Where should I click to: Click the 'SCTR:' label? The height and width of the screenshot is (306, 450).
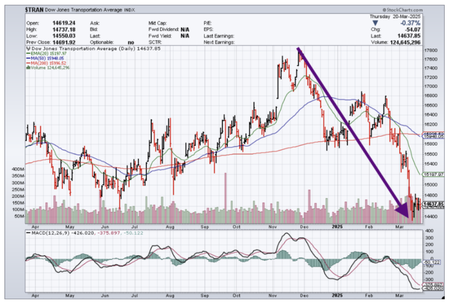coord(155,43)
